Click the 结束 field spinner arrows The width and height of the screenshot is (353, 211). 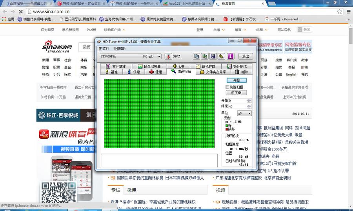coord(249,106)
